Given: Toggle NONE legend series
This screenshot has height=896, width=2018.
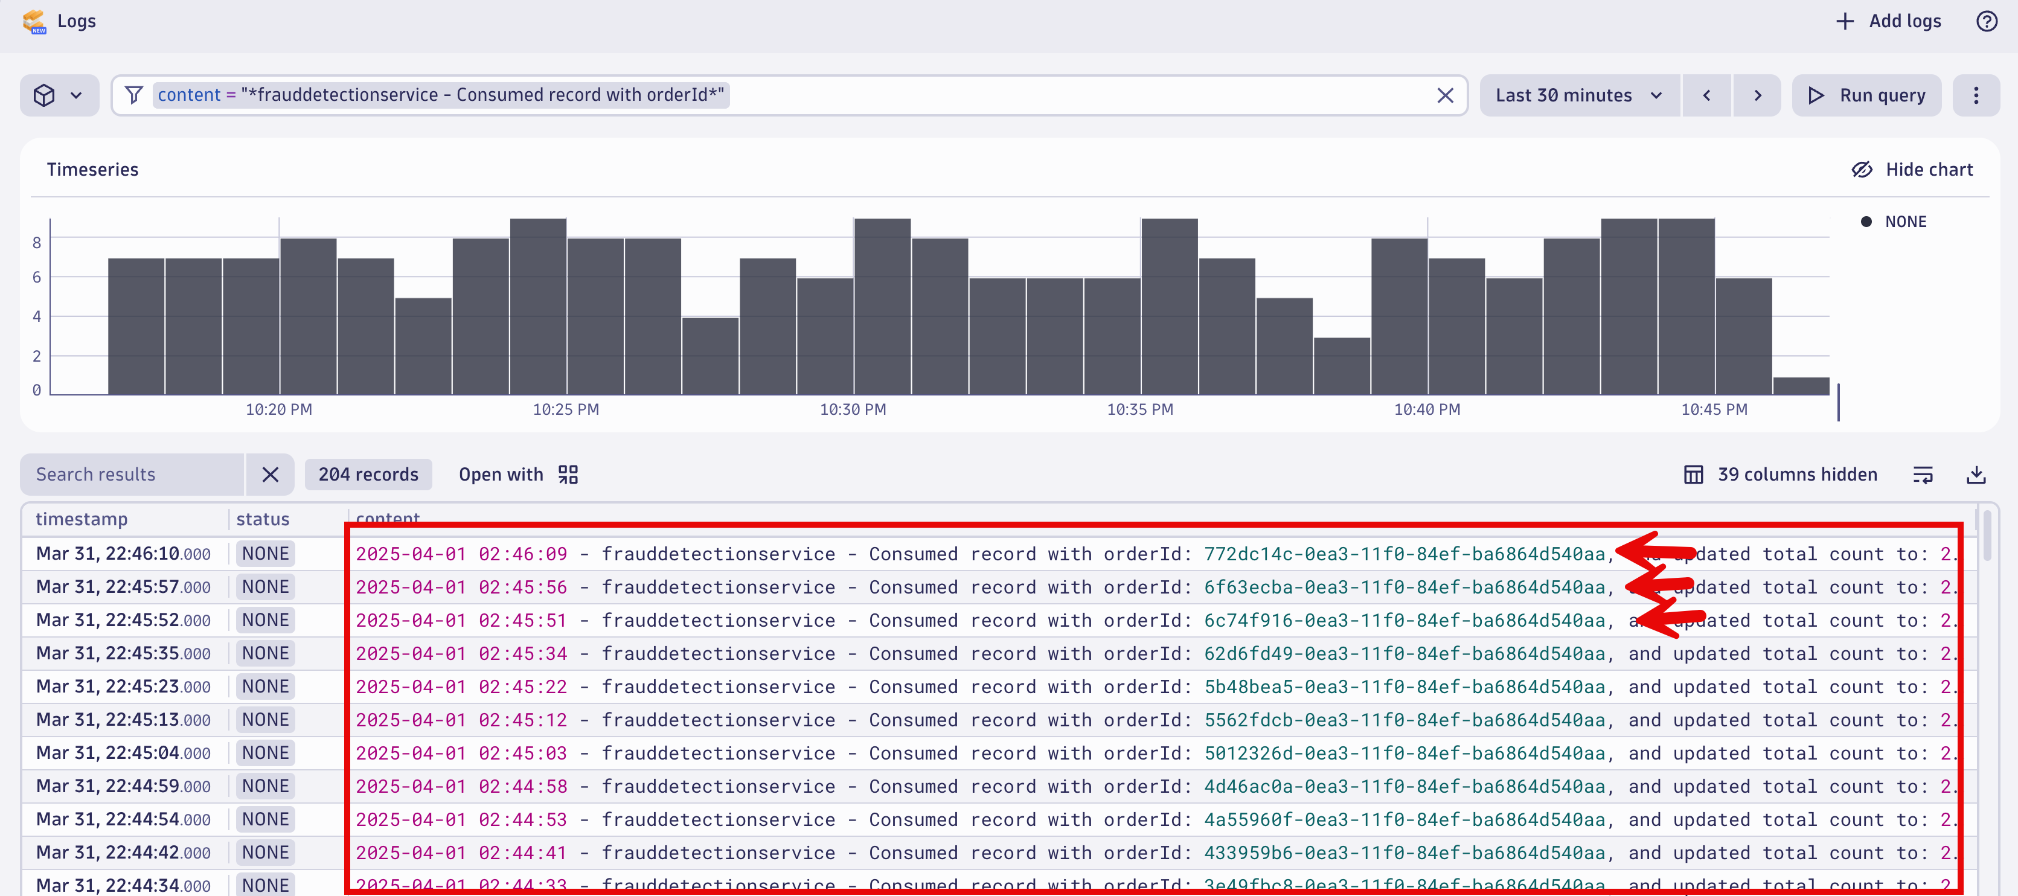Looking at the screenshot, I should tap(1894, 222).
